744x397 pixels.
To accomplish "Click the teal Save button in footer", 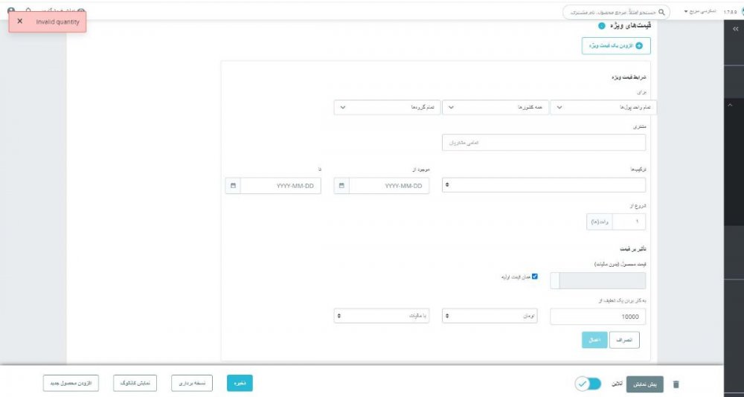I will coord(240,383).
